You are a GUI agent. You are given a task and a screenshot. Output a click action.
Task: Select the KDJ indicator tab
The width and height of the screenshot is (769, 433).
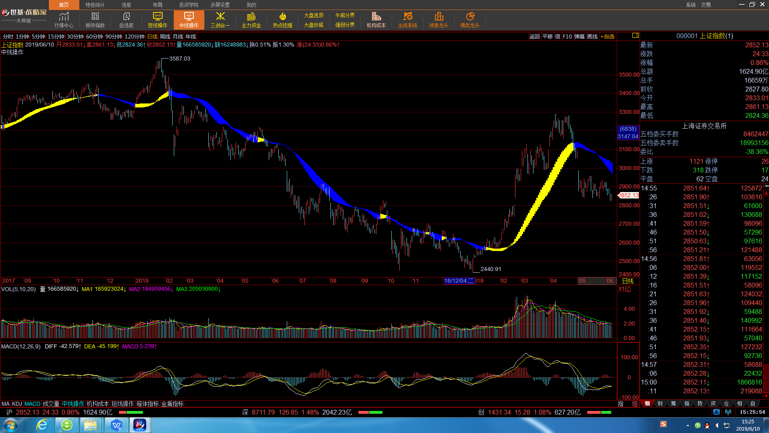(17, 404)
